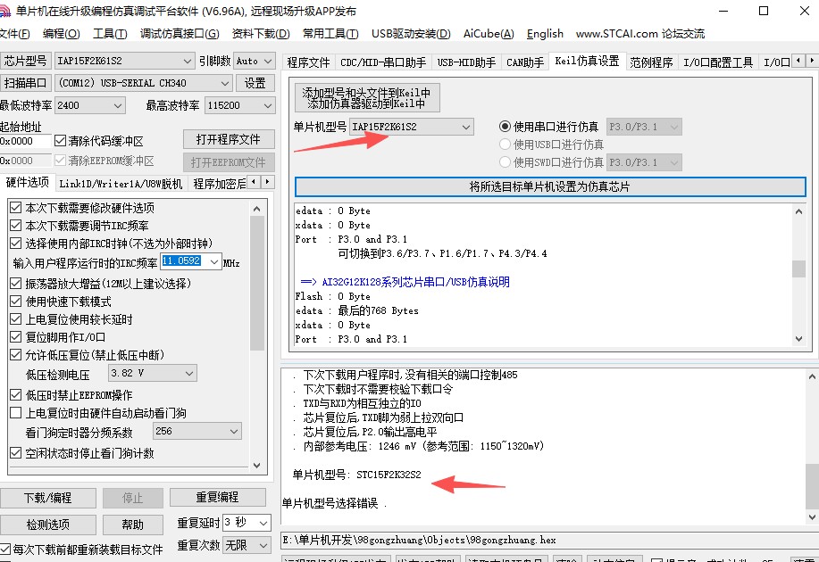Switch to Link1D/Writer1A/U8W脱机 tab

click(x=121, y=183)
